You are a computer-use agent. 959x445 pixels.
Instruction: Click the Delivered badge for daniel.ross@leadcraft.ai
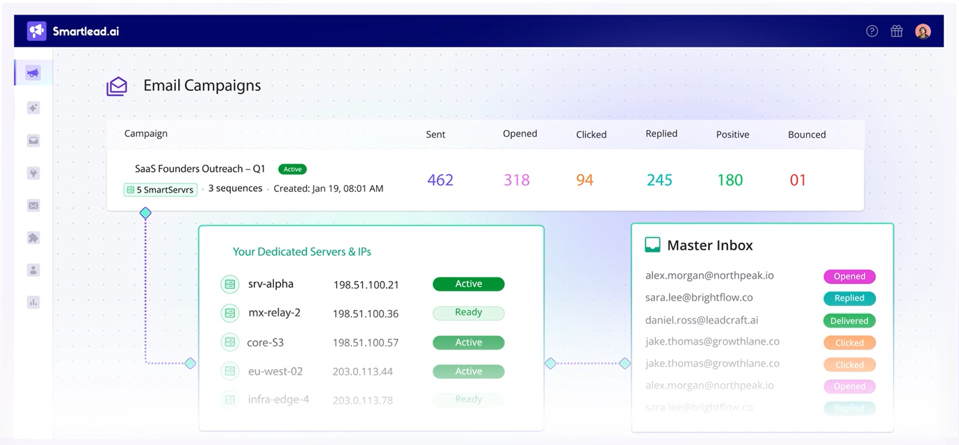849,321
